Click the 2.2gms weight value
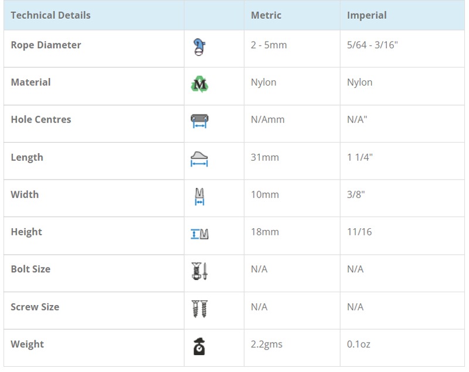This screenshot has height=372, width=469. click(266, 344)
